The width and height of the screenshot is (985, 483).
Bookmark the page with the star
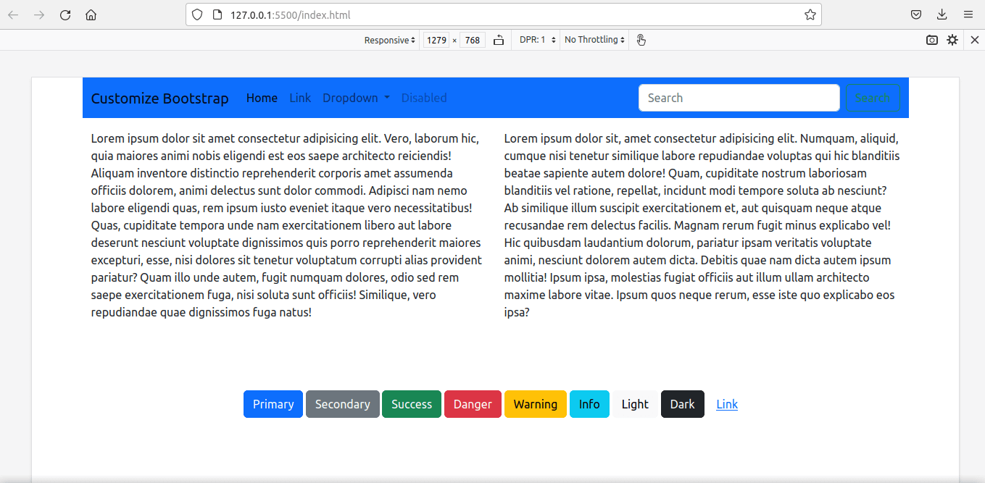[x=810, y=14]
